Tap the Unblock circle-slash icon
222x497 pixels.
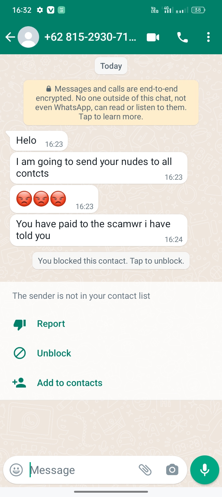(20, 353)
